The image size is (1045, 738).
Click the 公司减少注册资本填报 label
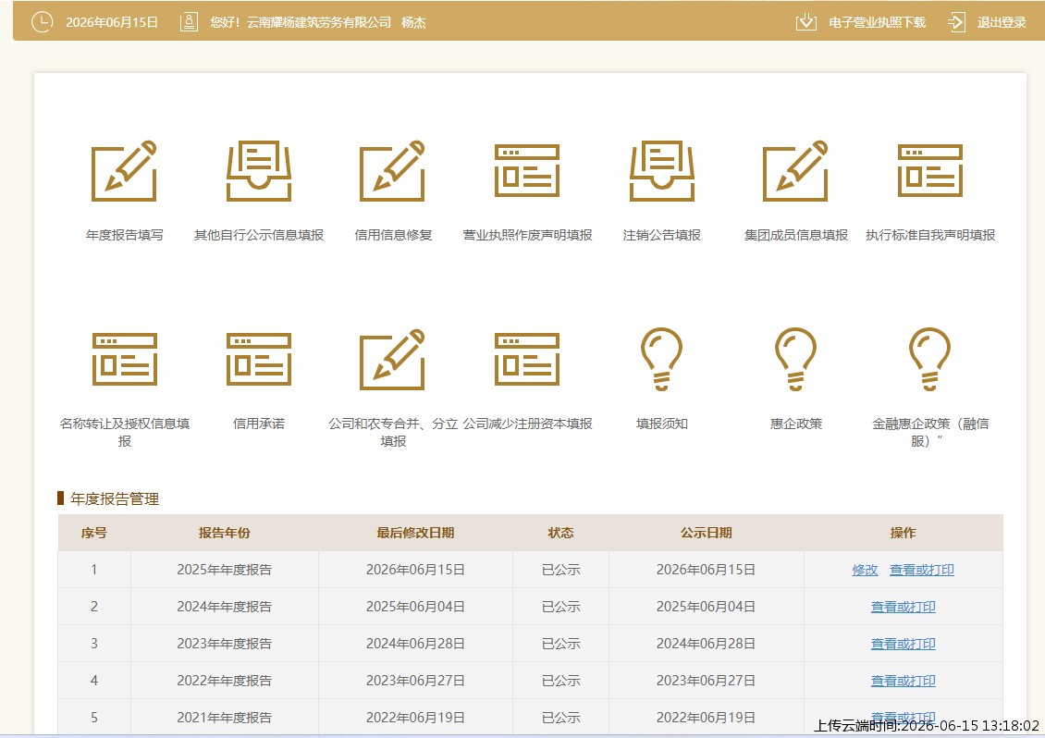click(527, 424)
